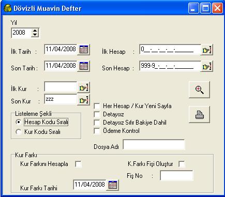Open calendar picker for Kur Farkı Tarihi
This screenshot has height=197, width=225.
point(113,185)
